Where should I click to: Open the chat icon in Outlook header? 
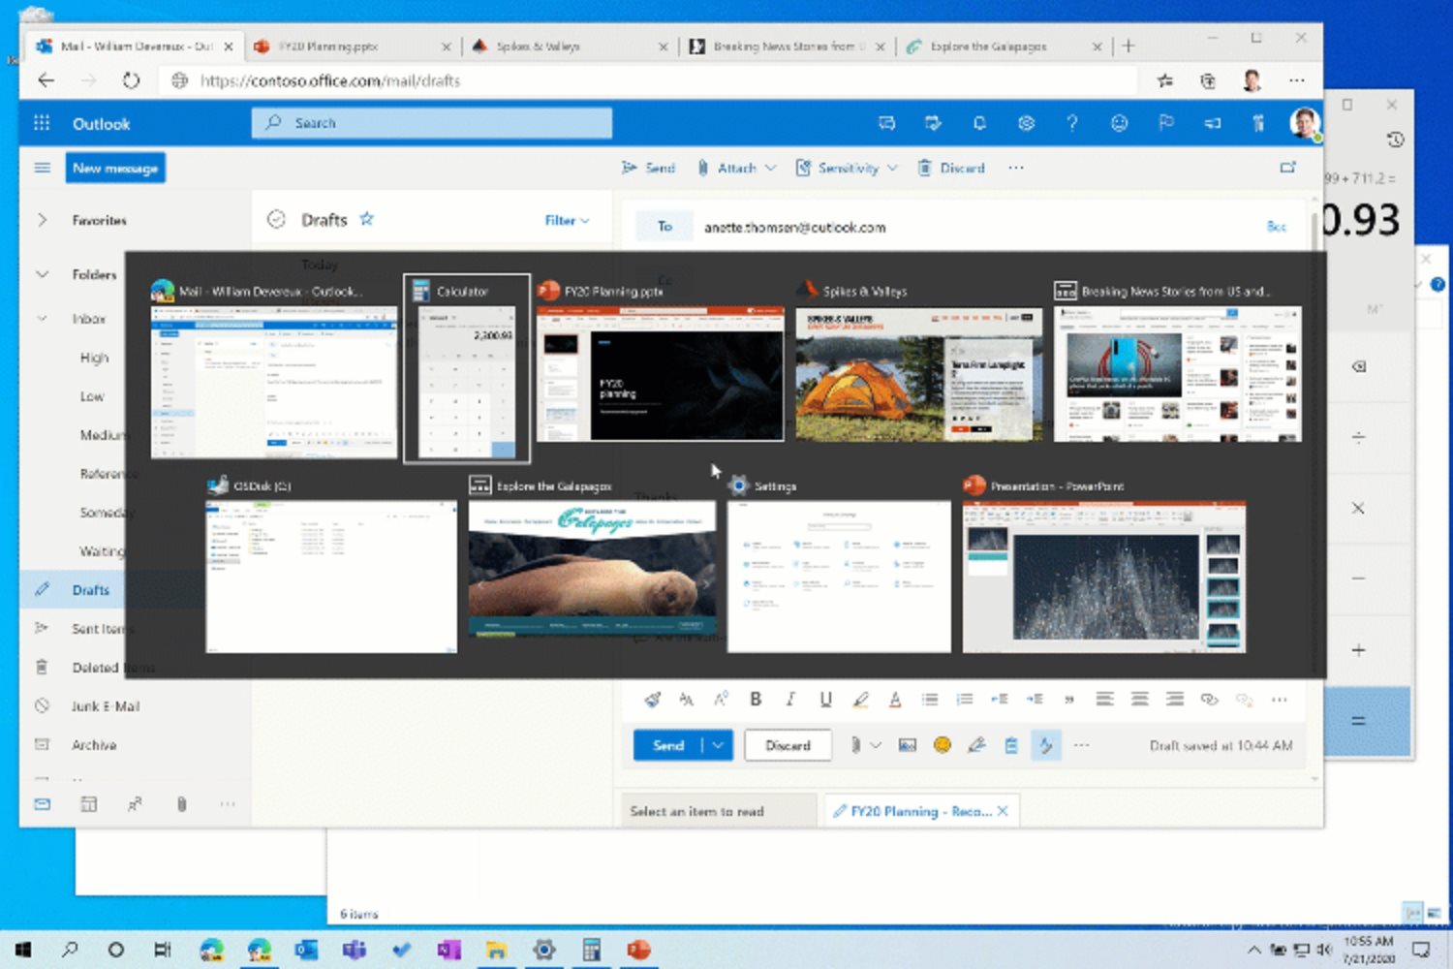click(x=886, y=123)
